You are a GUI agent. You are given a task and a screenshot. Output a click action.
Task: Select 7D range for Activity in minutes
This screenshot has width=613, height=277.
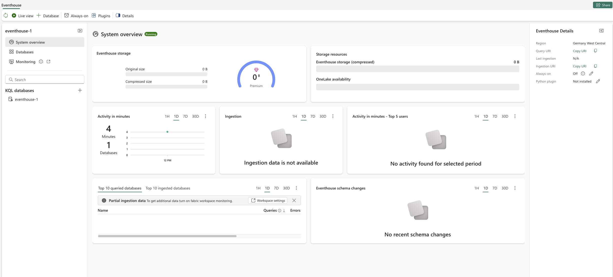(x=185, y=116)
